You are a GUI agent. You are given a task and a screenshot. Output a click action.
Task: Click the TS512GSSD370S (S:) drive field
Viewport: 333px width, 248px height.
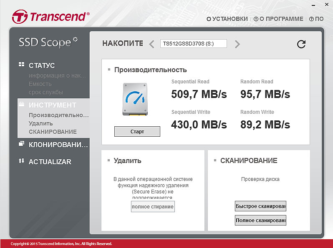click(194, 44)
